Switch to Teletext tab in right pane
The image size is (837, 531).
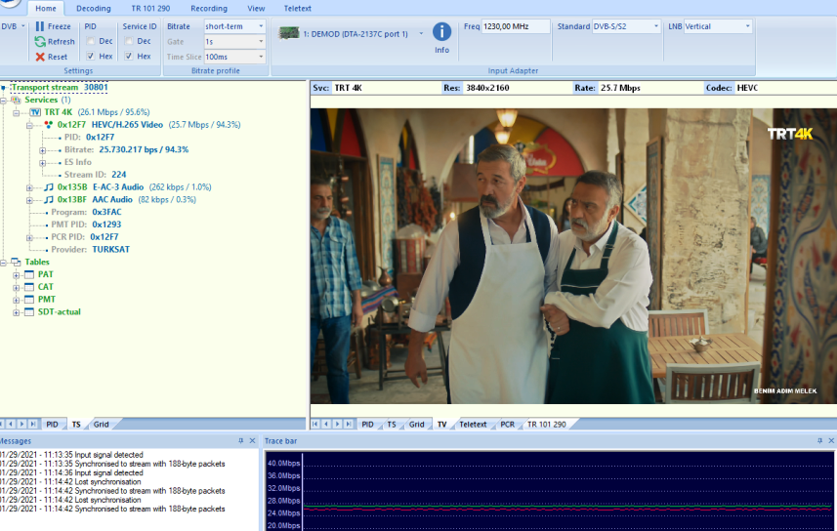click(x=473, y=425)
